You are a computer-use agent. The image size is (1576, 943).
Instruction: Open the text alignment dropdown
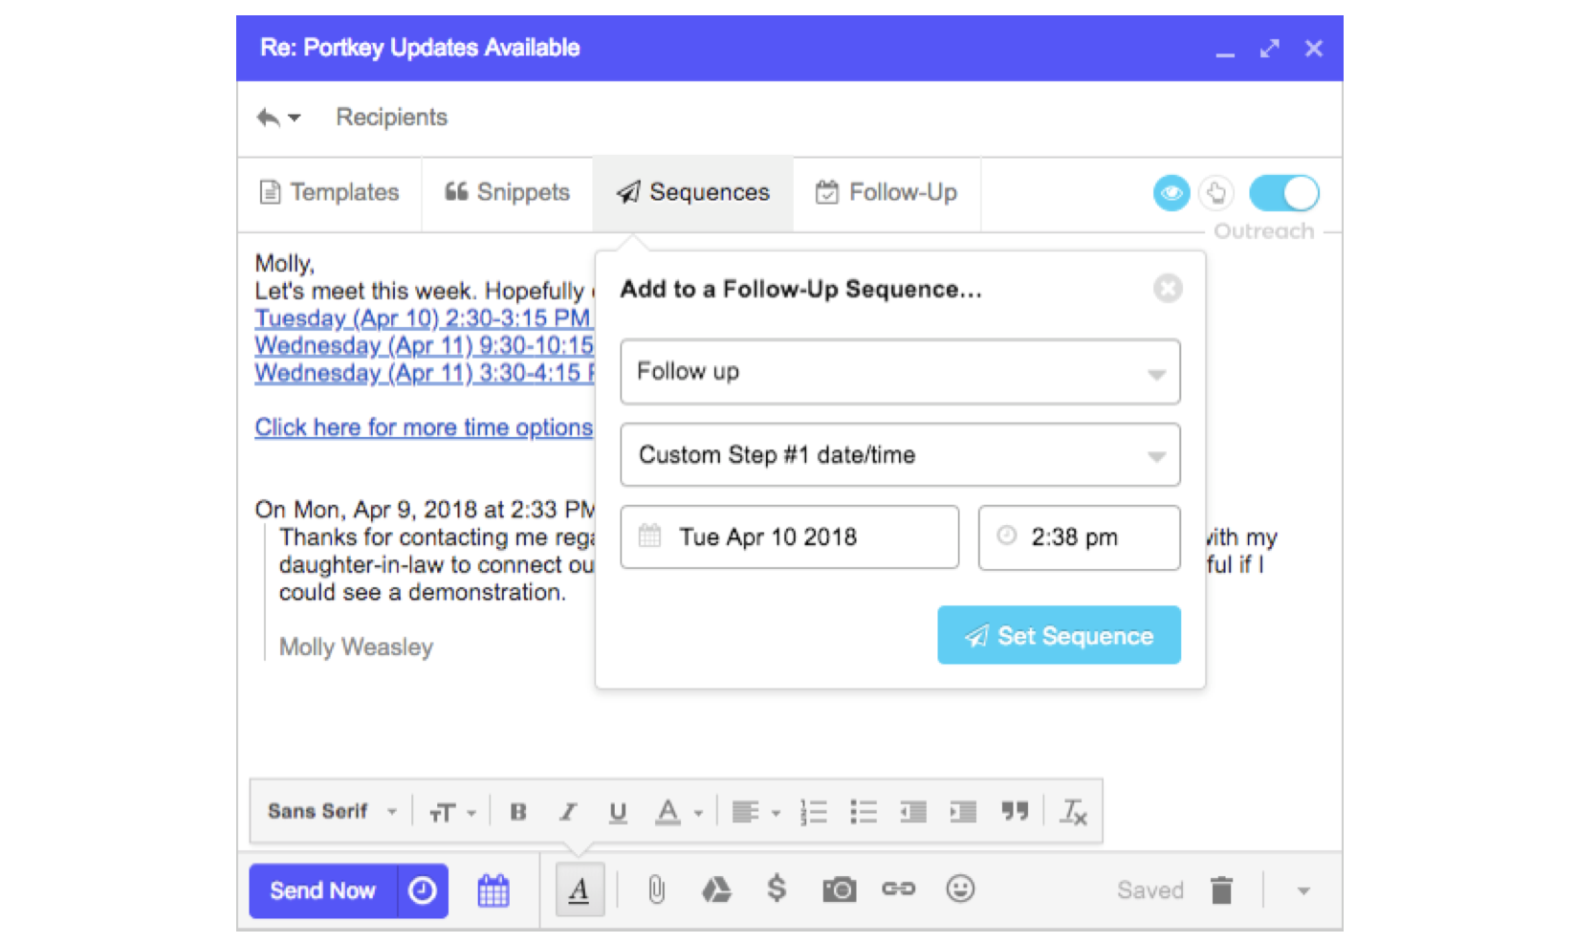755,813
